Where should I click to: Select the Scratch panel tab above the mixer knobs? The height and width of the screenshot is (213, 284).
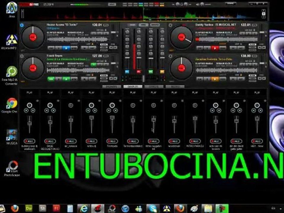coord(155,25)
